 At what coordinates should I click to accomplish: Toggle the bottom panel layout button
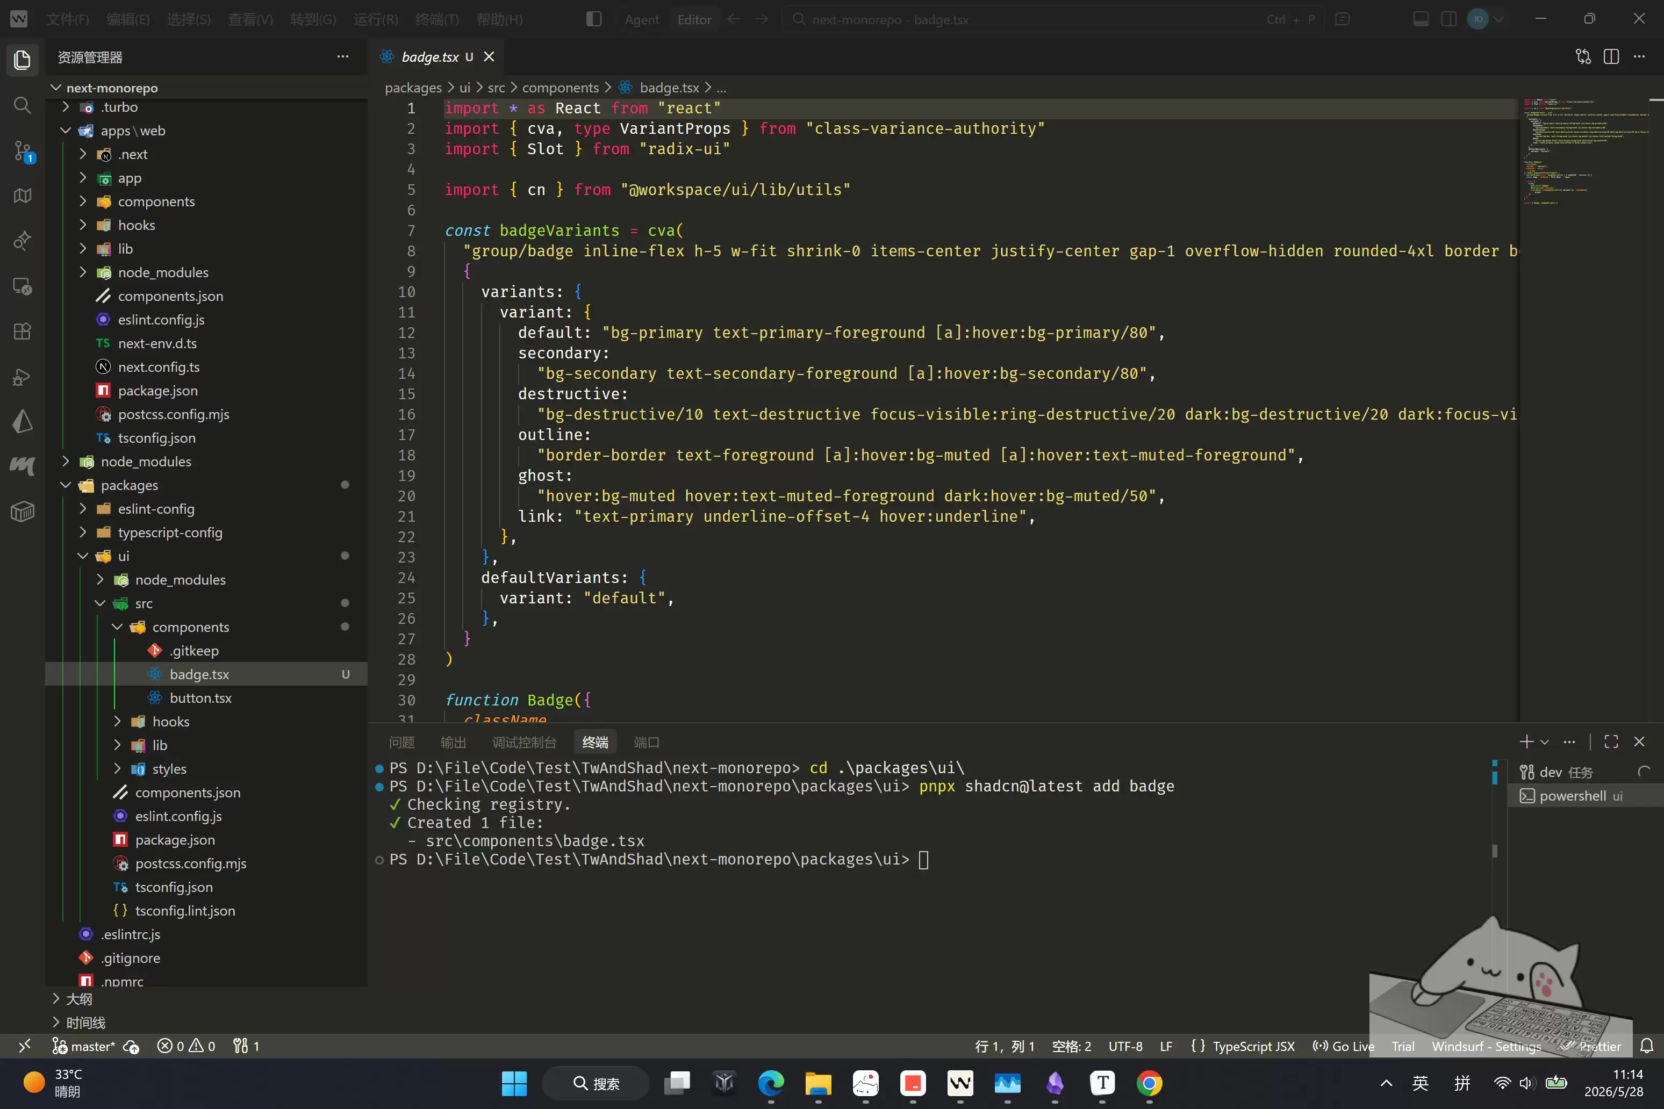(x=1421, y=19)
